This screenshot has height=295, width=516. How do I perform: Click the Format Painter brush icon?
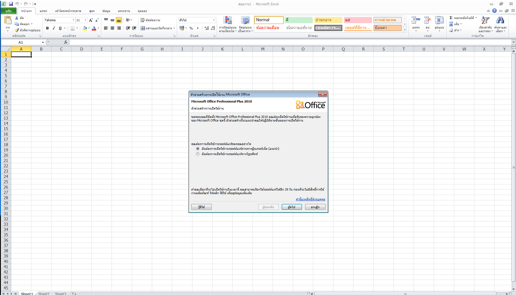(17, 30)
